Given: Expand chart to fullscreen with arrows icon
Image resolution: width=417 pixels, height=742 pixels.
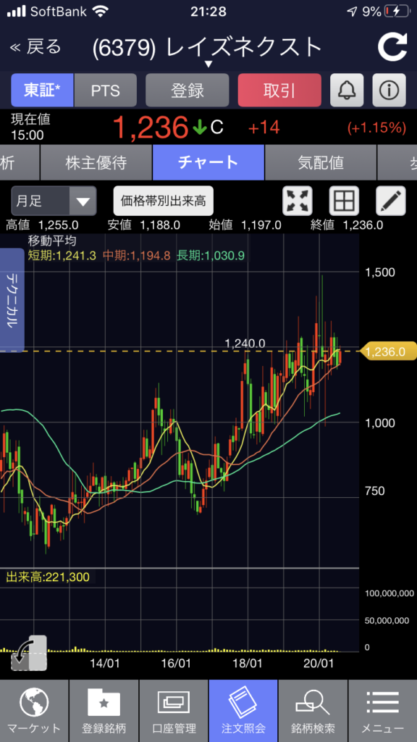Looking at the screenshot, I should pyautogui.click(x=298, y=201).
